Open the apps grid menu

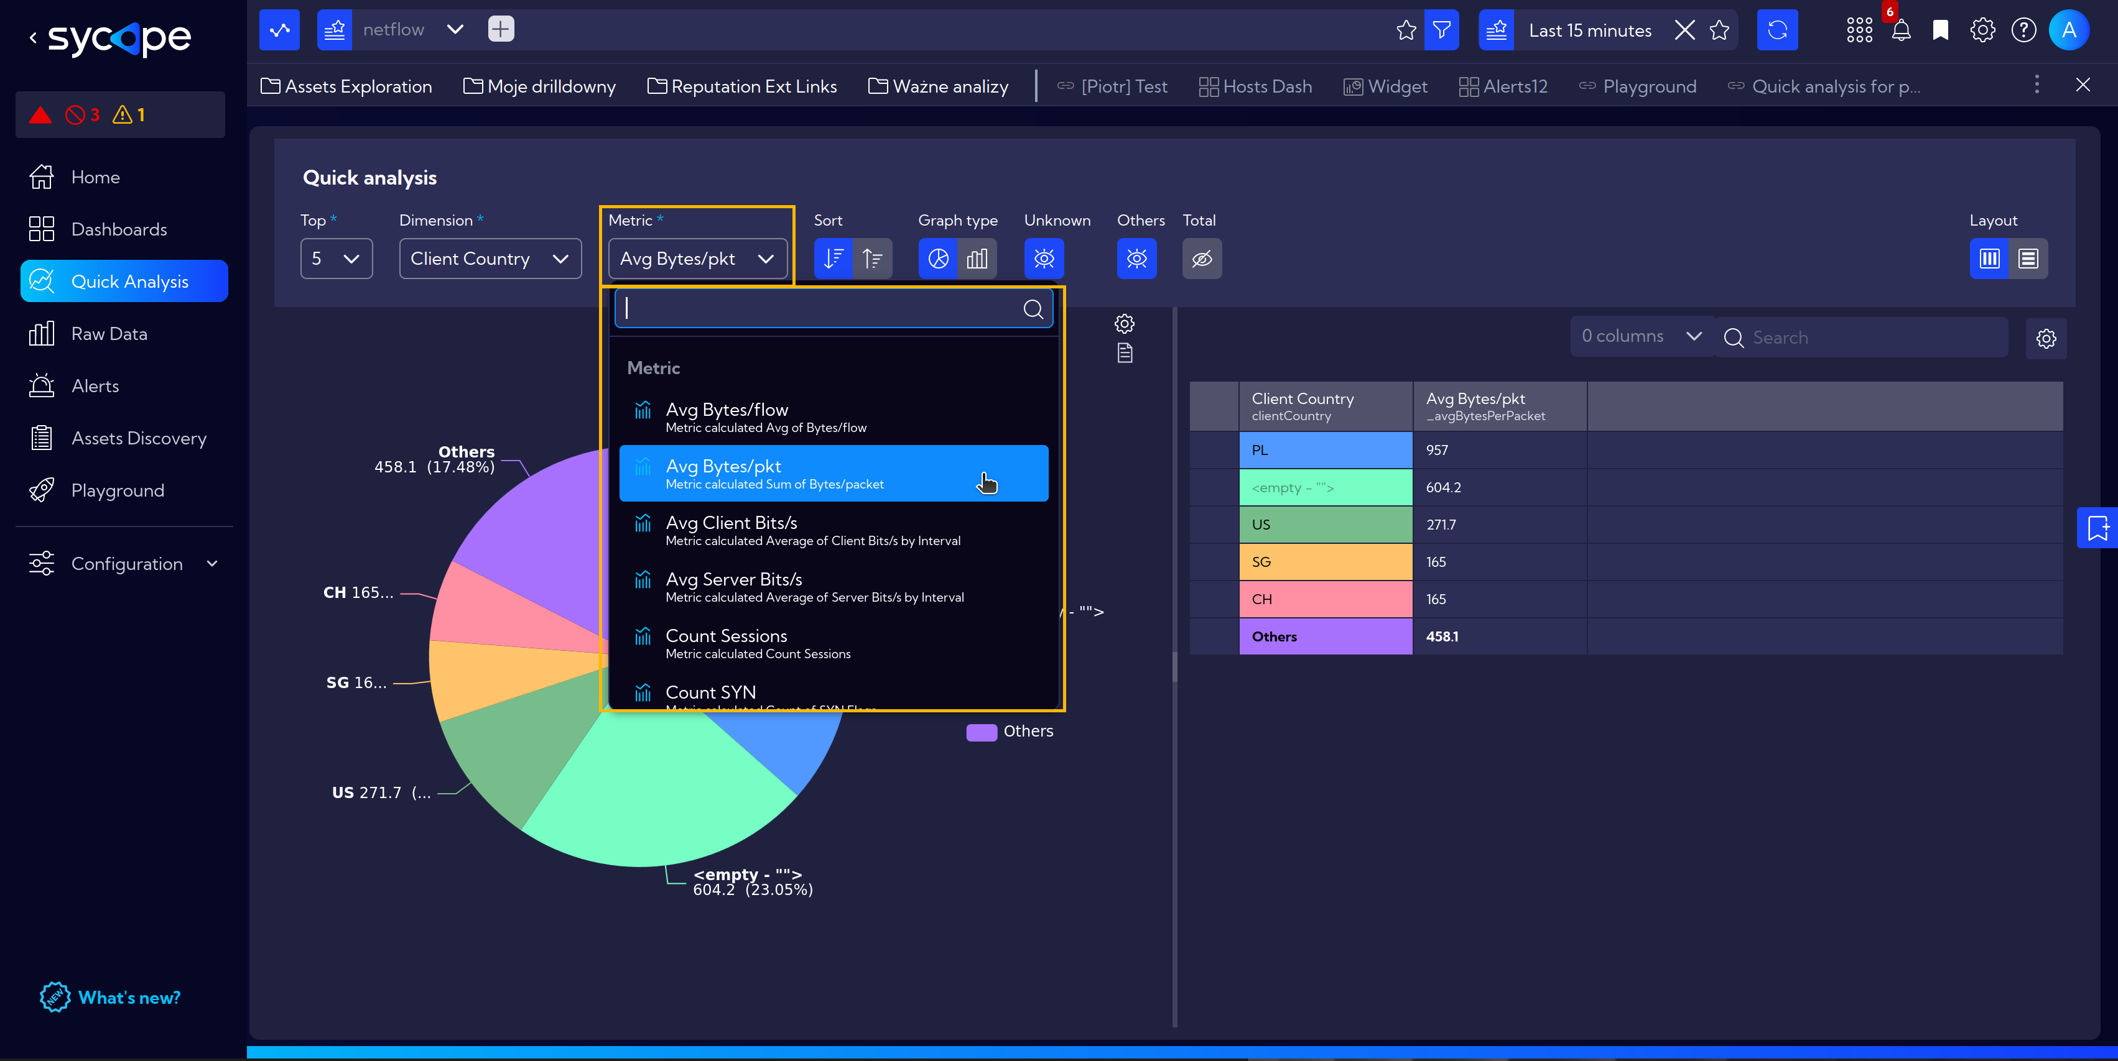[x=1859, y=30]
